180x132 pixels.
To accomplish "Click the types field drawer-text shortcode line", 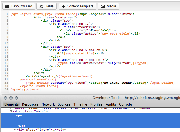I will (x=102, y=63).
